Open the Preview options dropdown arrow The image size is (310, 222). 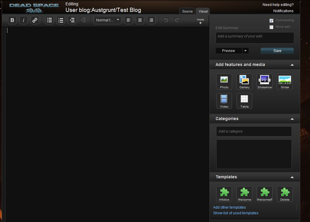tap(246, 51)
